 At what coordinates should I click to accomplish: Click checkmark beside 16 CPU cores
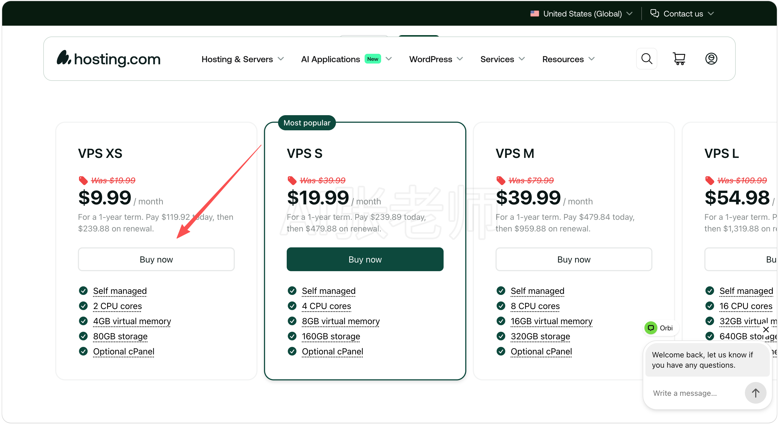(x=710, y=306)
